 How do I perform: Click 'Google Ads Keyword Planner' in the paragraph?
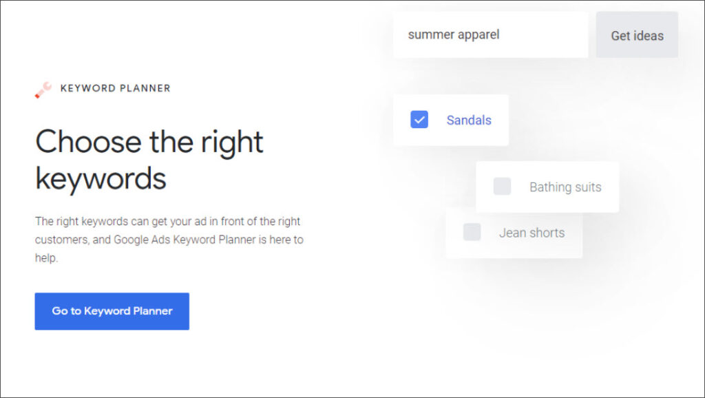[x=185, y=240]
